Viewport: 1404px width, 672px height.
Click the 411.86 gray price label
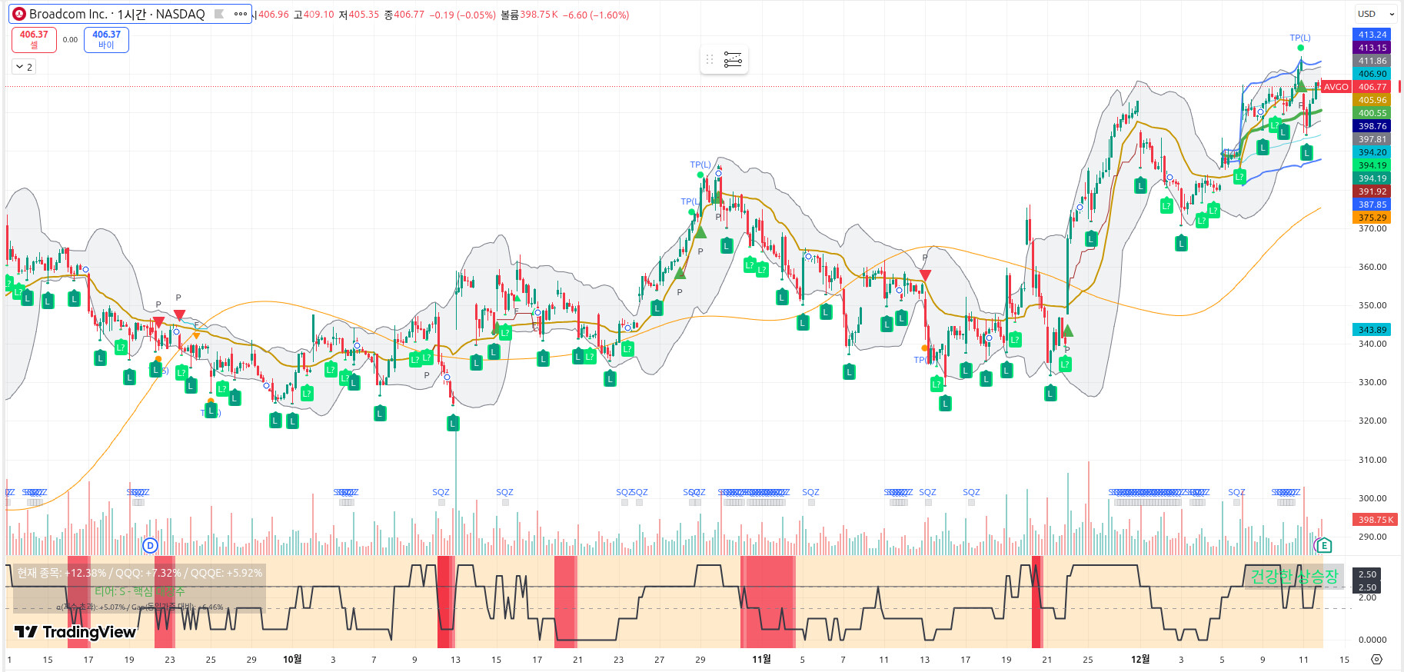point(1372,61)
